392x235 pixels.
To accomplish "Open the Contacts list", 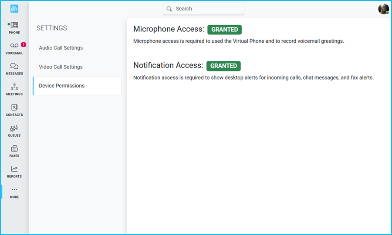I will [14, 110].
